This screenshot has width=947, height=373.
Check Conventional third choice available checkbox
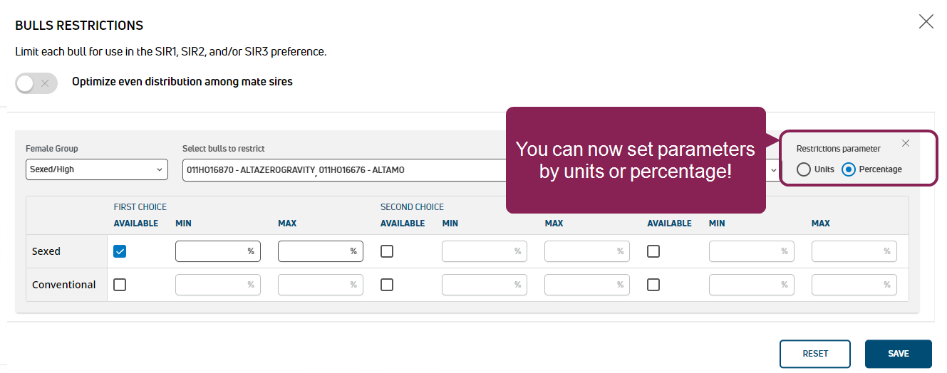click(653, 285)
